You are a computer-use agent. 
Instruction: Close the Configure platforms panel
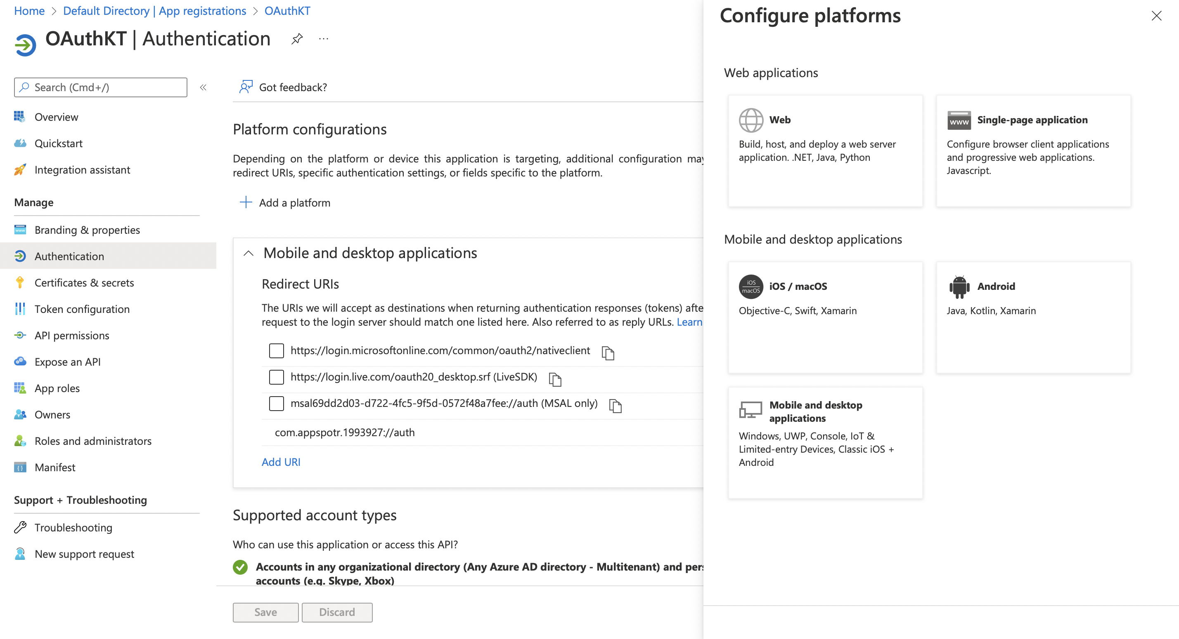1156,16
